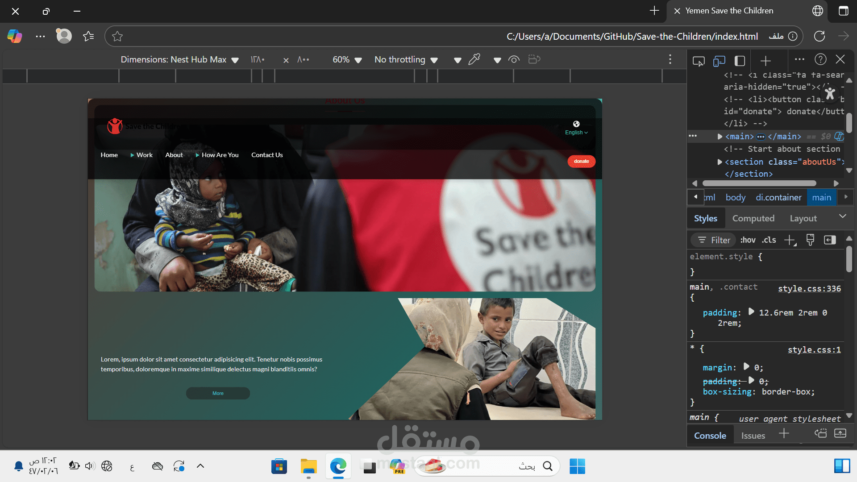Open the DevTools help icon
Image resolution: width=857 pixels, height=482 pixels.
coord(820,59)
